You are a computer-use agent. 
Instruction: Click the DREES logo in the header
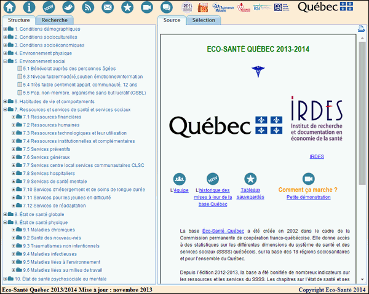click(x=202, y=7)
